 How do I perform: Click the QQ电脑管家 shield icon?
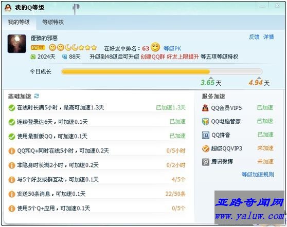[x=205, y=122]
